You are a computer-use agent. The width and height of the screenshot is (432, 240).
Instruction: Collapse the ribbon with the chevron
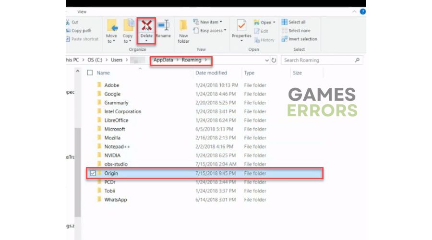click(x=354, y=12)
